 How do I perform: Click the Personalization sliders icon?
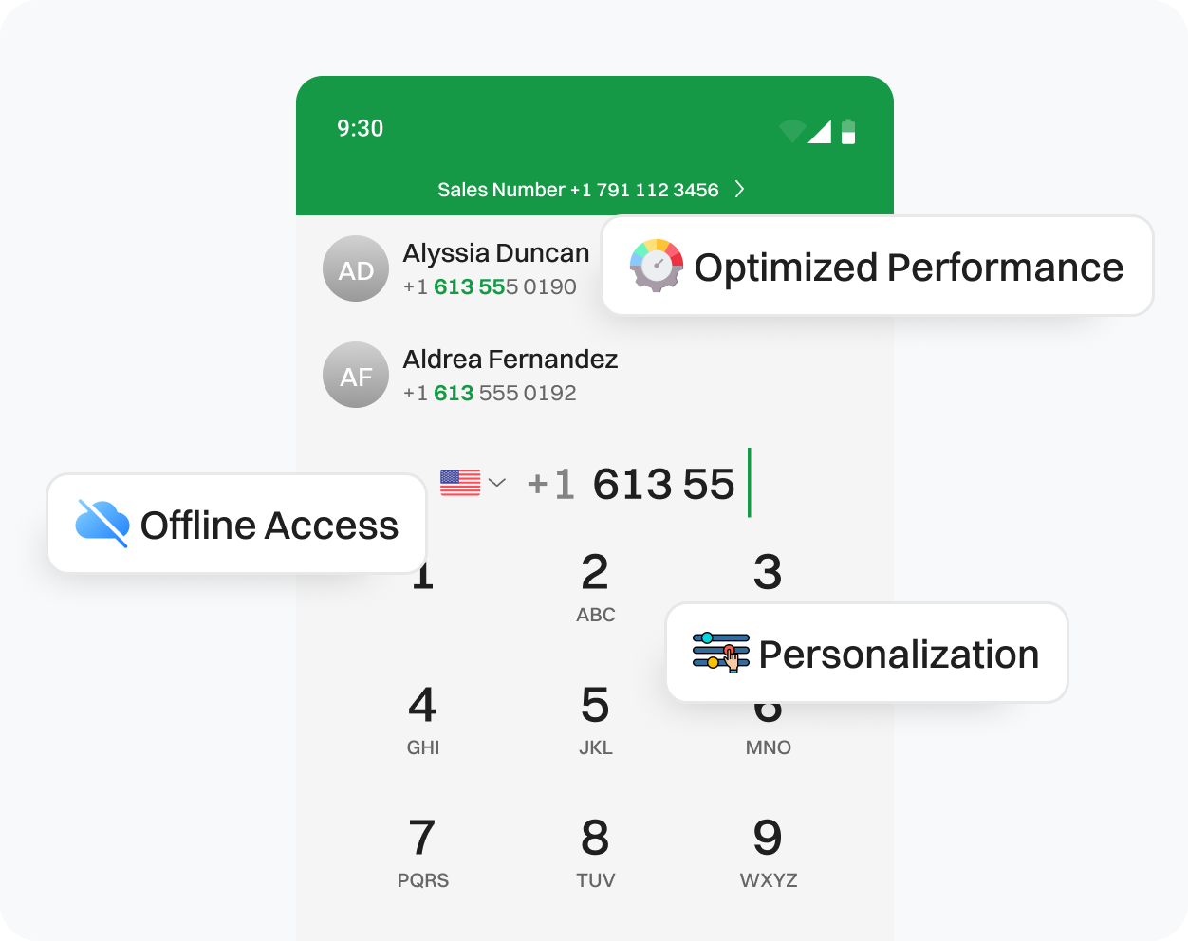(x=718, y=653)
